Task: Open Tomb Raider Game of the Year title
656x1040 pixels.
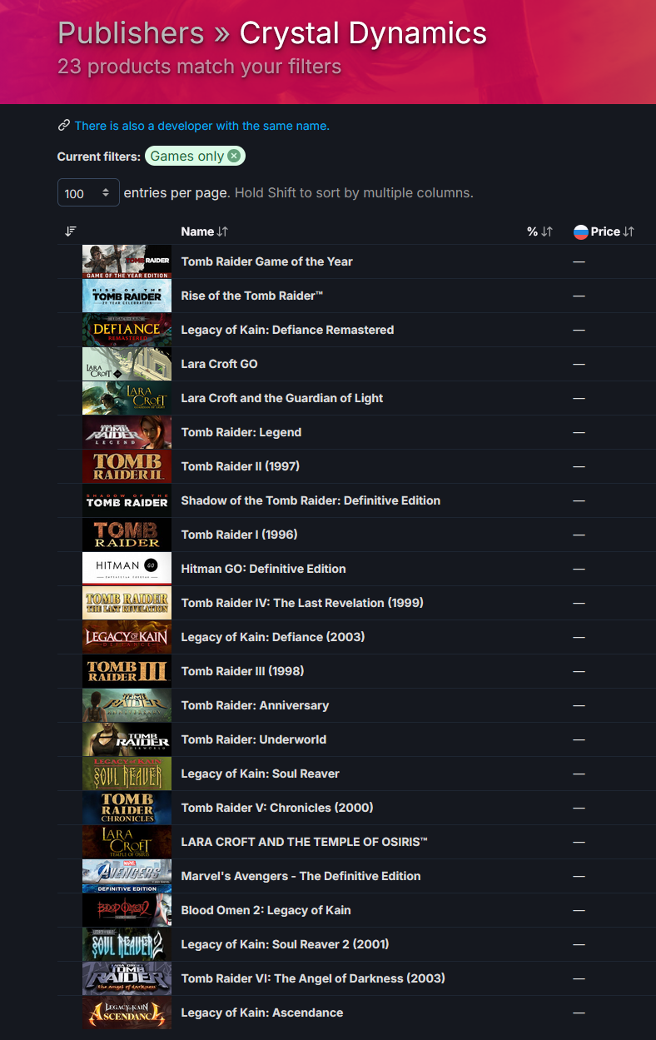Action: pos(267,261)
